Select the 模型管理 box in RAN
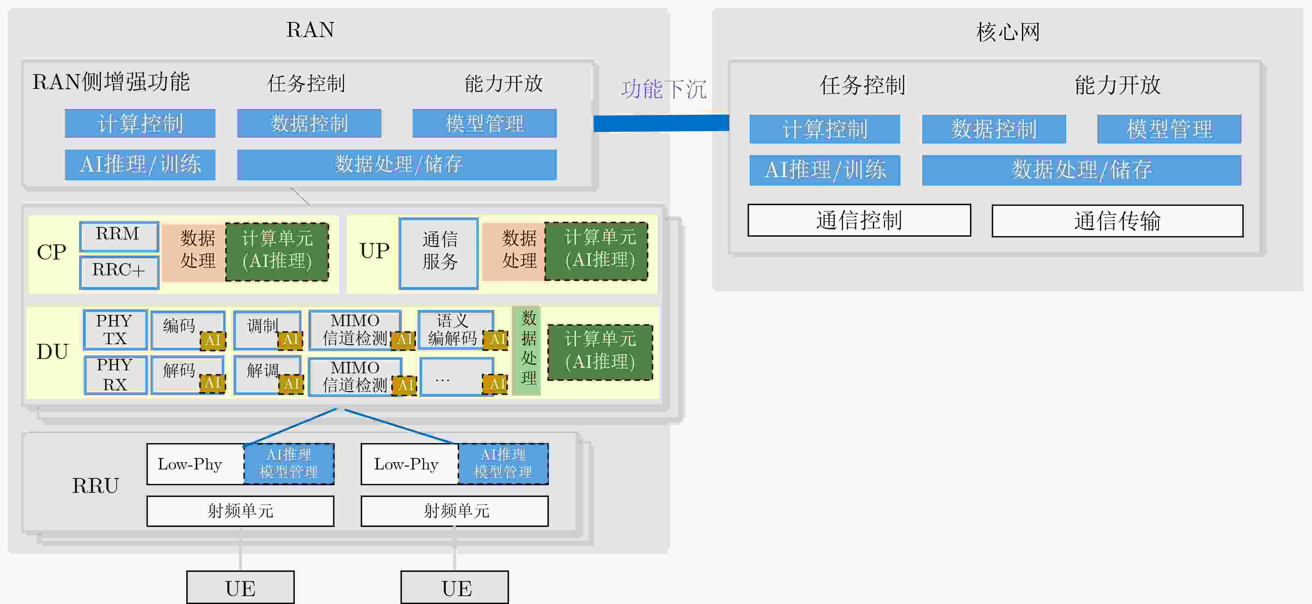Viewport: 1312px width, 604px height. (x=484, y=123)
